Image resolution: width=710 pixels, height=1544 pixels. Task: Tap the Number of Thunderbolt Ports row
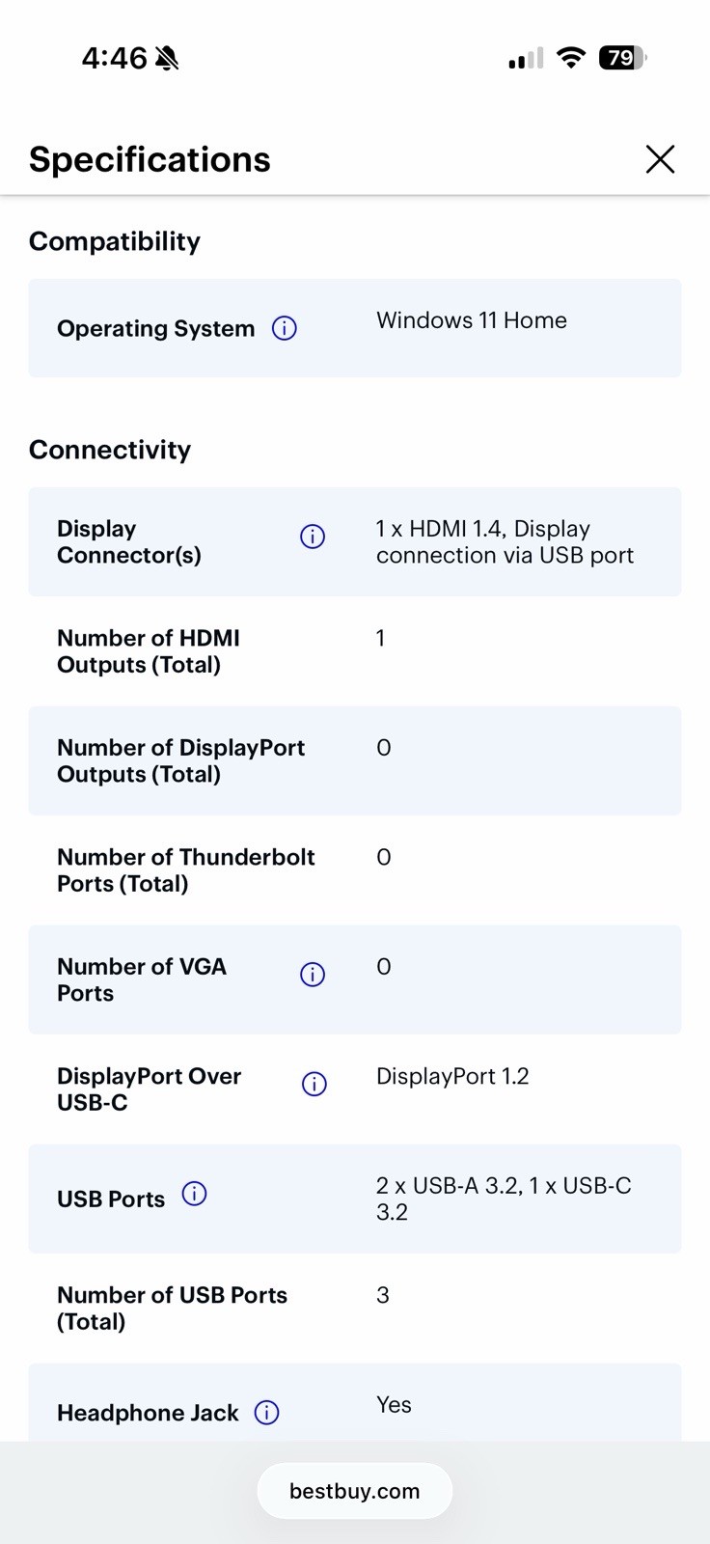(x=355, y=870)
